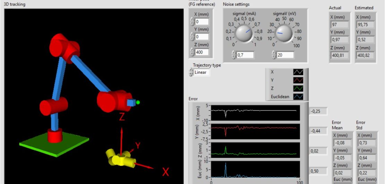Click the Actual Y (mm) value 0,97
Screen dimensions: 385x184
coord(340,40)
